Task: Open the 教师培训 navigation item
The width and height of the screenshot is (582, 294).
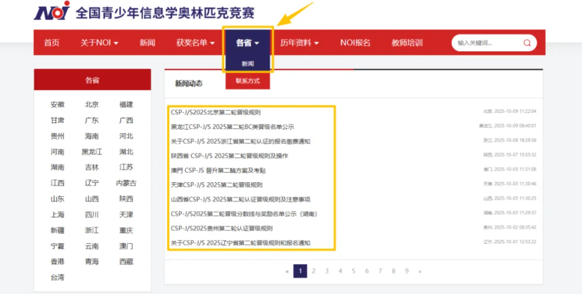Action: 407,43
